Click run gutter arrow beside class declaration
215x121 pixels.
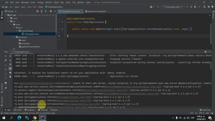(62, 22)
